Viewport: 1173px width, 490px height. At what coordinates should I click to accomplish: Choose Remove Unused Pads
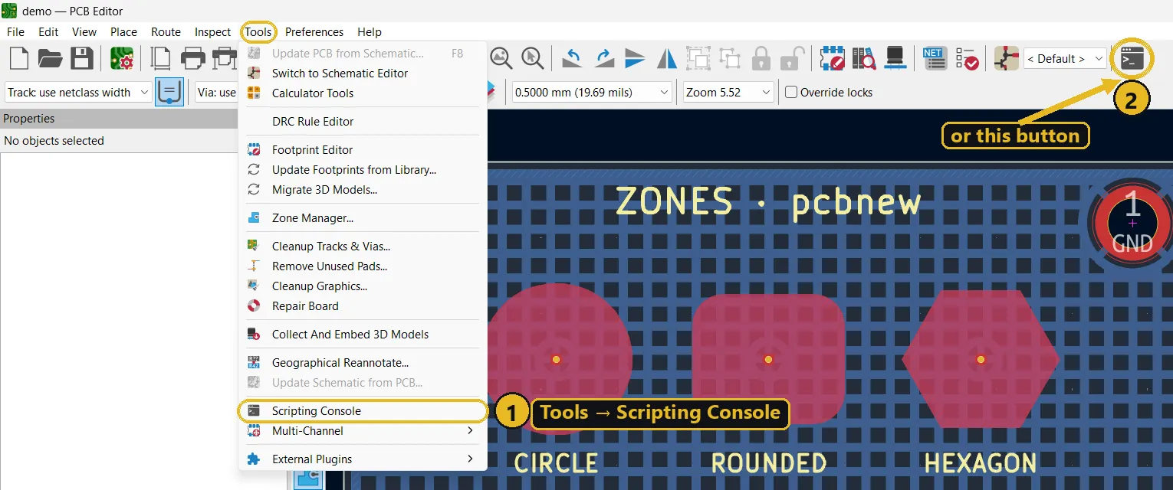363,266
